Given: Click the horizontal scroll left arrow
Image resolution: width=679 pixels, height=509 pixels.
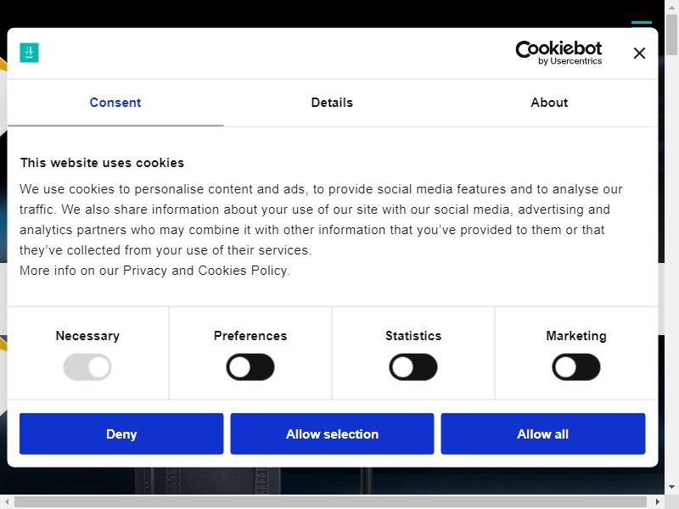Looking at the screenshot, I should [7, 502].
